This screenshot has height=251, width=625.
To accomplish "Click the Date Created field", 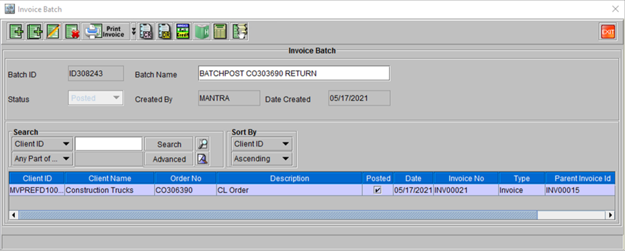I will coord(359,98).
